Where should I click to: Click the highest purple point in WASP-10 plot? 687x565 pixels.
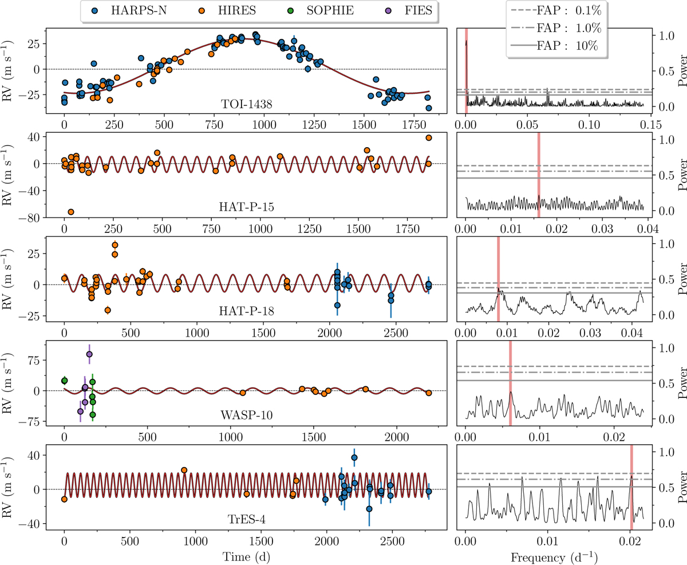[89, 354]
